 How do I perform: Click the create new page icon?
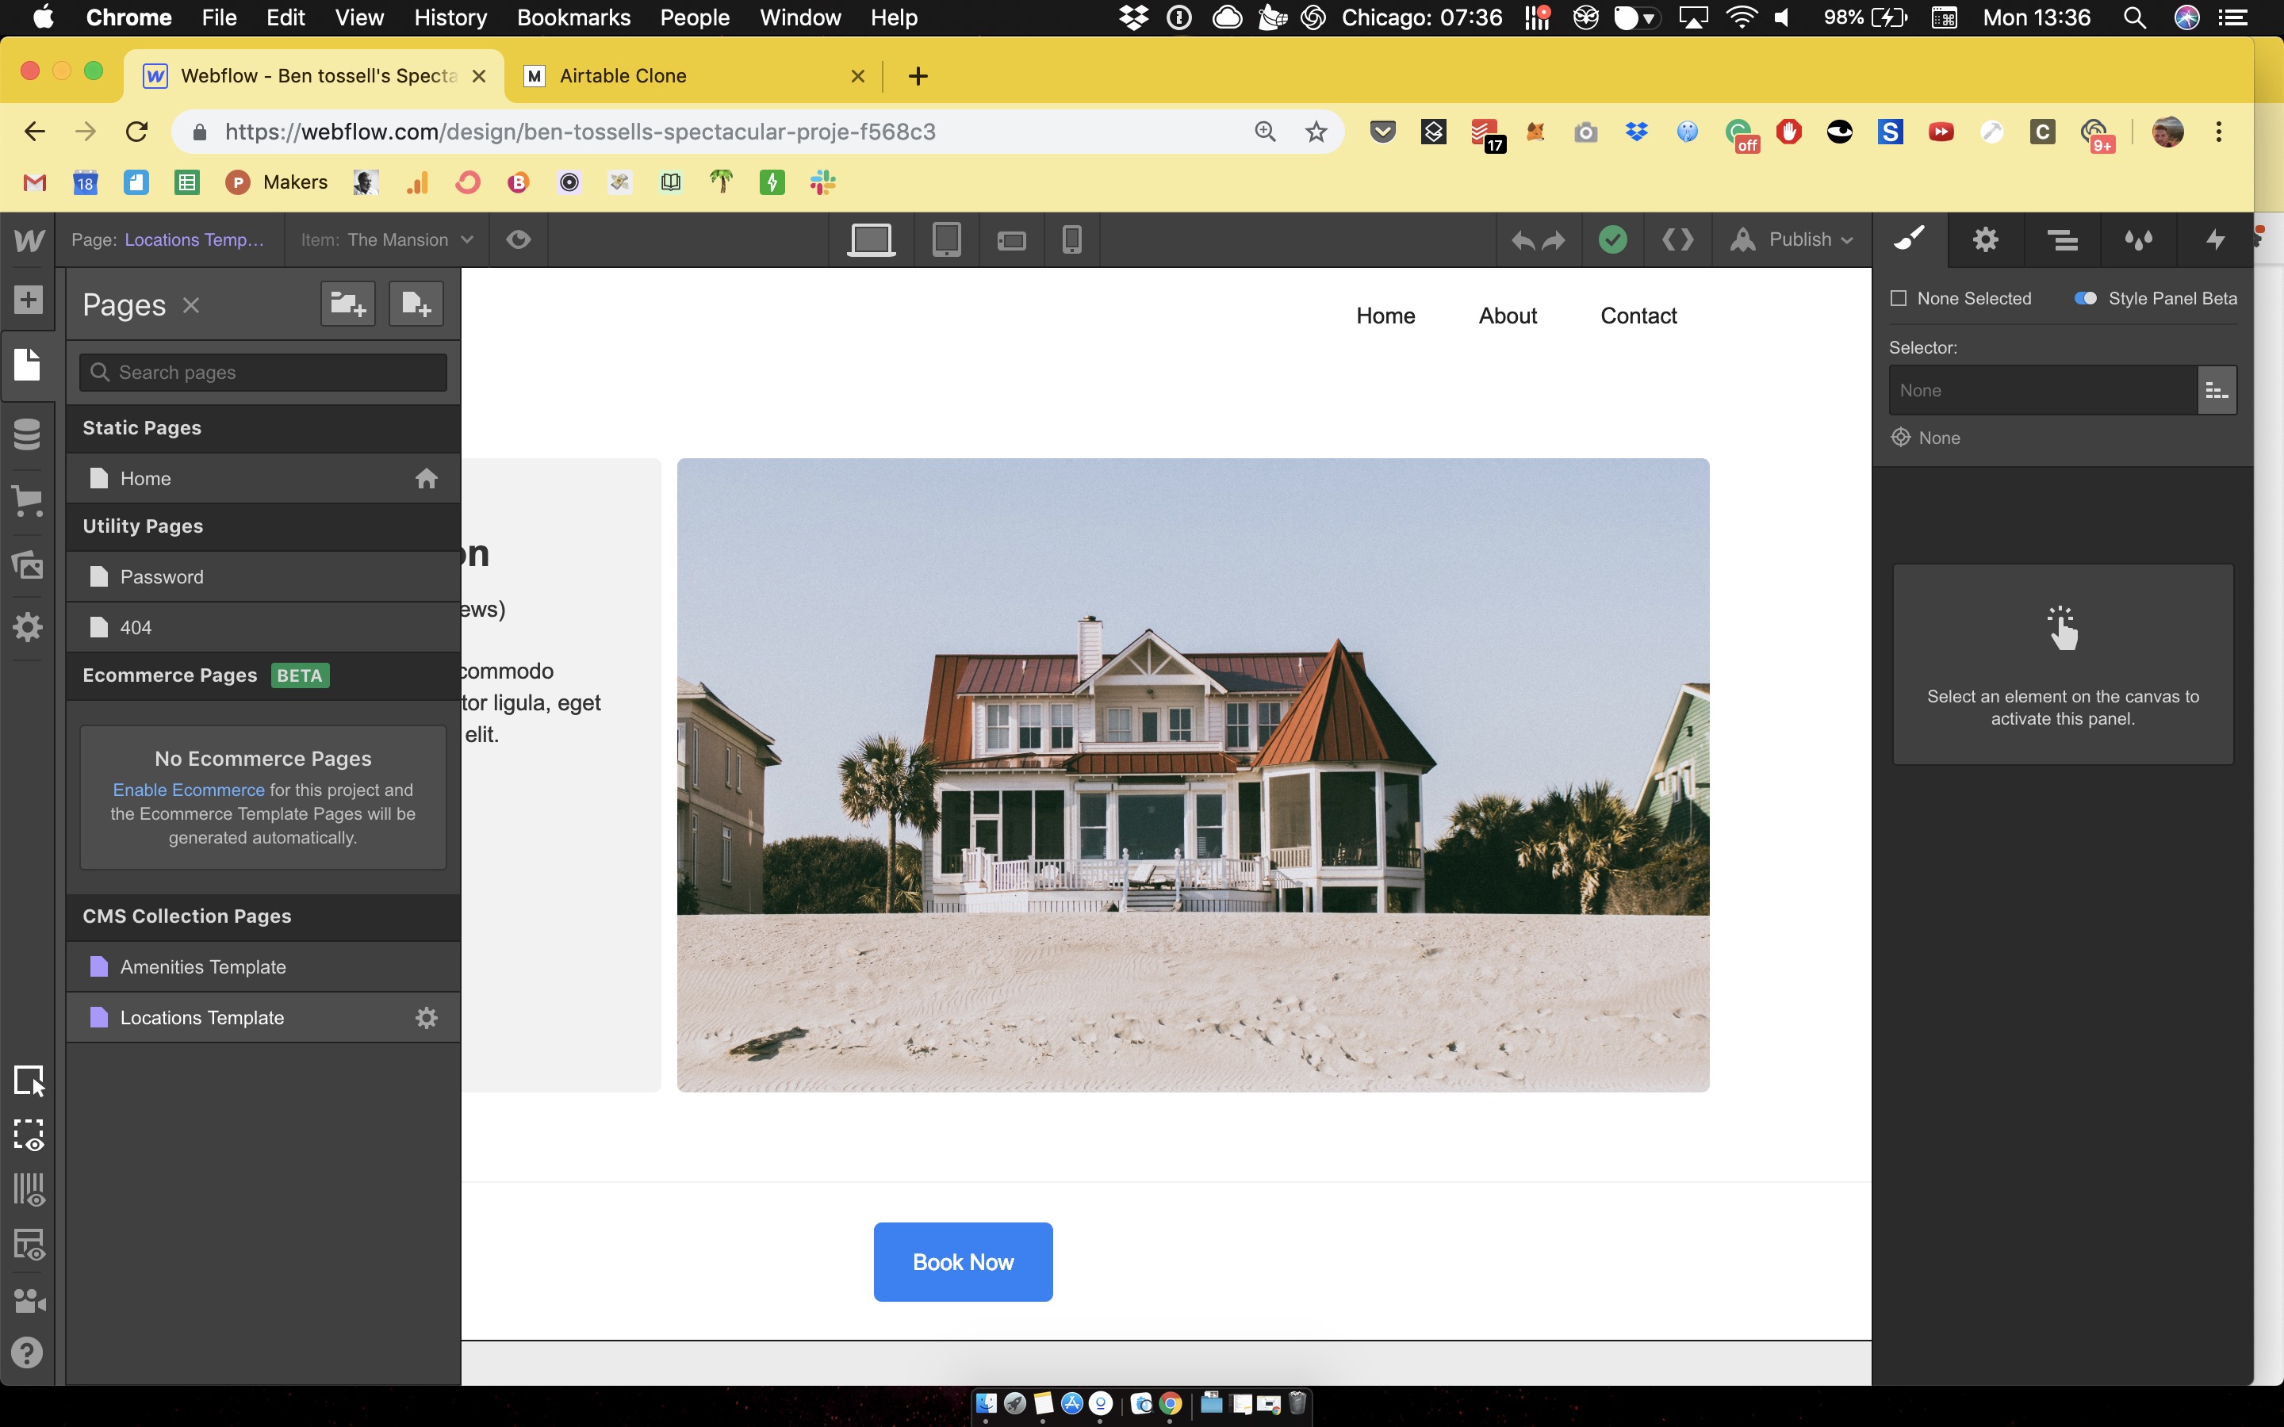[x=416, y=304]
